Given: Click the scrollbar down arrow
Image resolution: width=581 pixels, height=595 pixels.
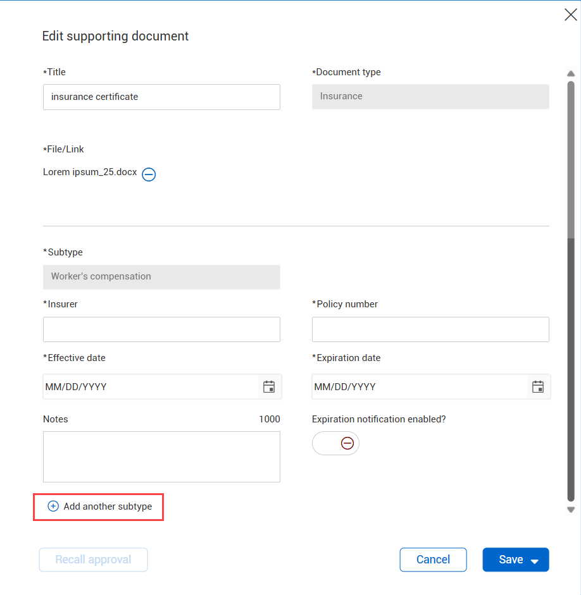Looking at the screenshot, I should (x=571, y=510).
